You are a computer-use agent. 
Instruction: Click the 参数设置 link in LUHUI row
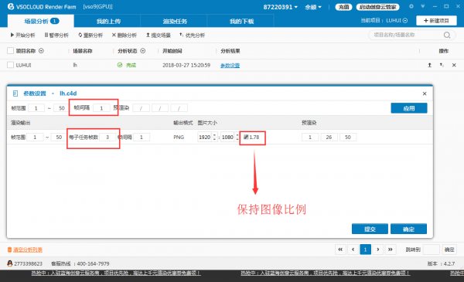point(230,66)
